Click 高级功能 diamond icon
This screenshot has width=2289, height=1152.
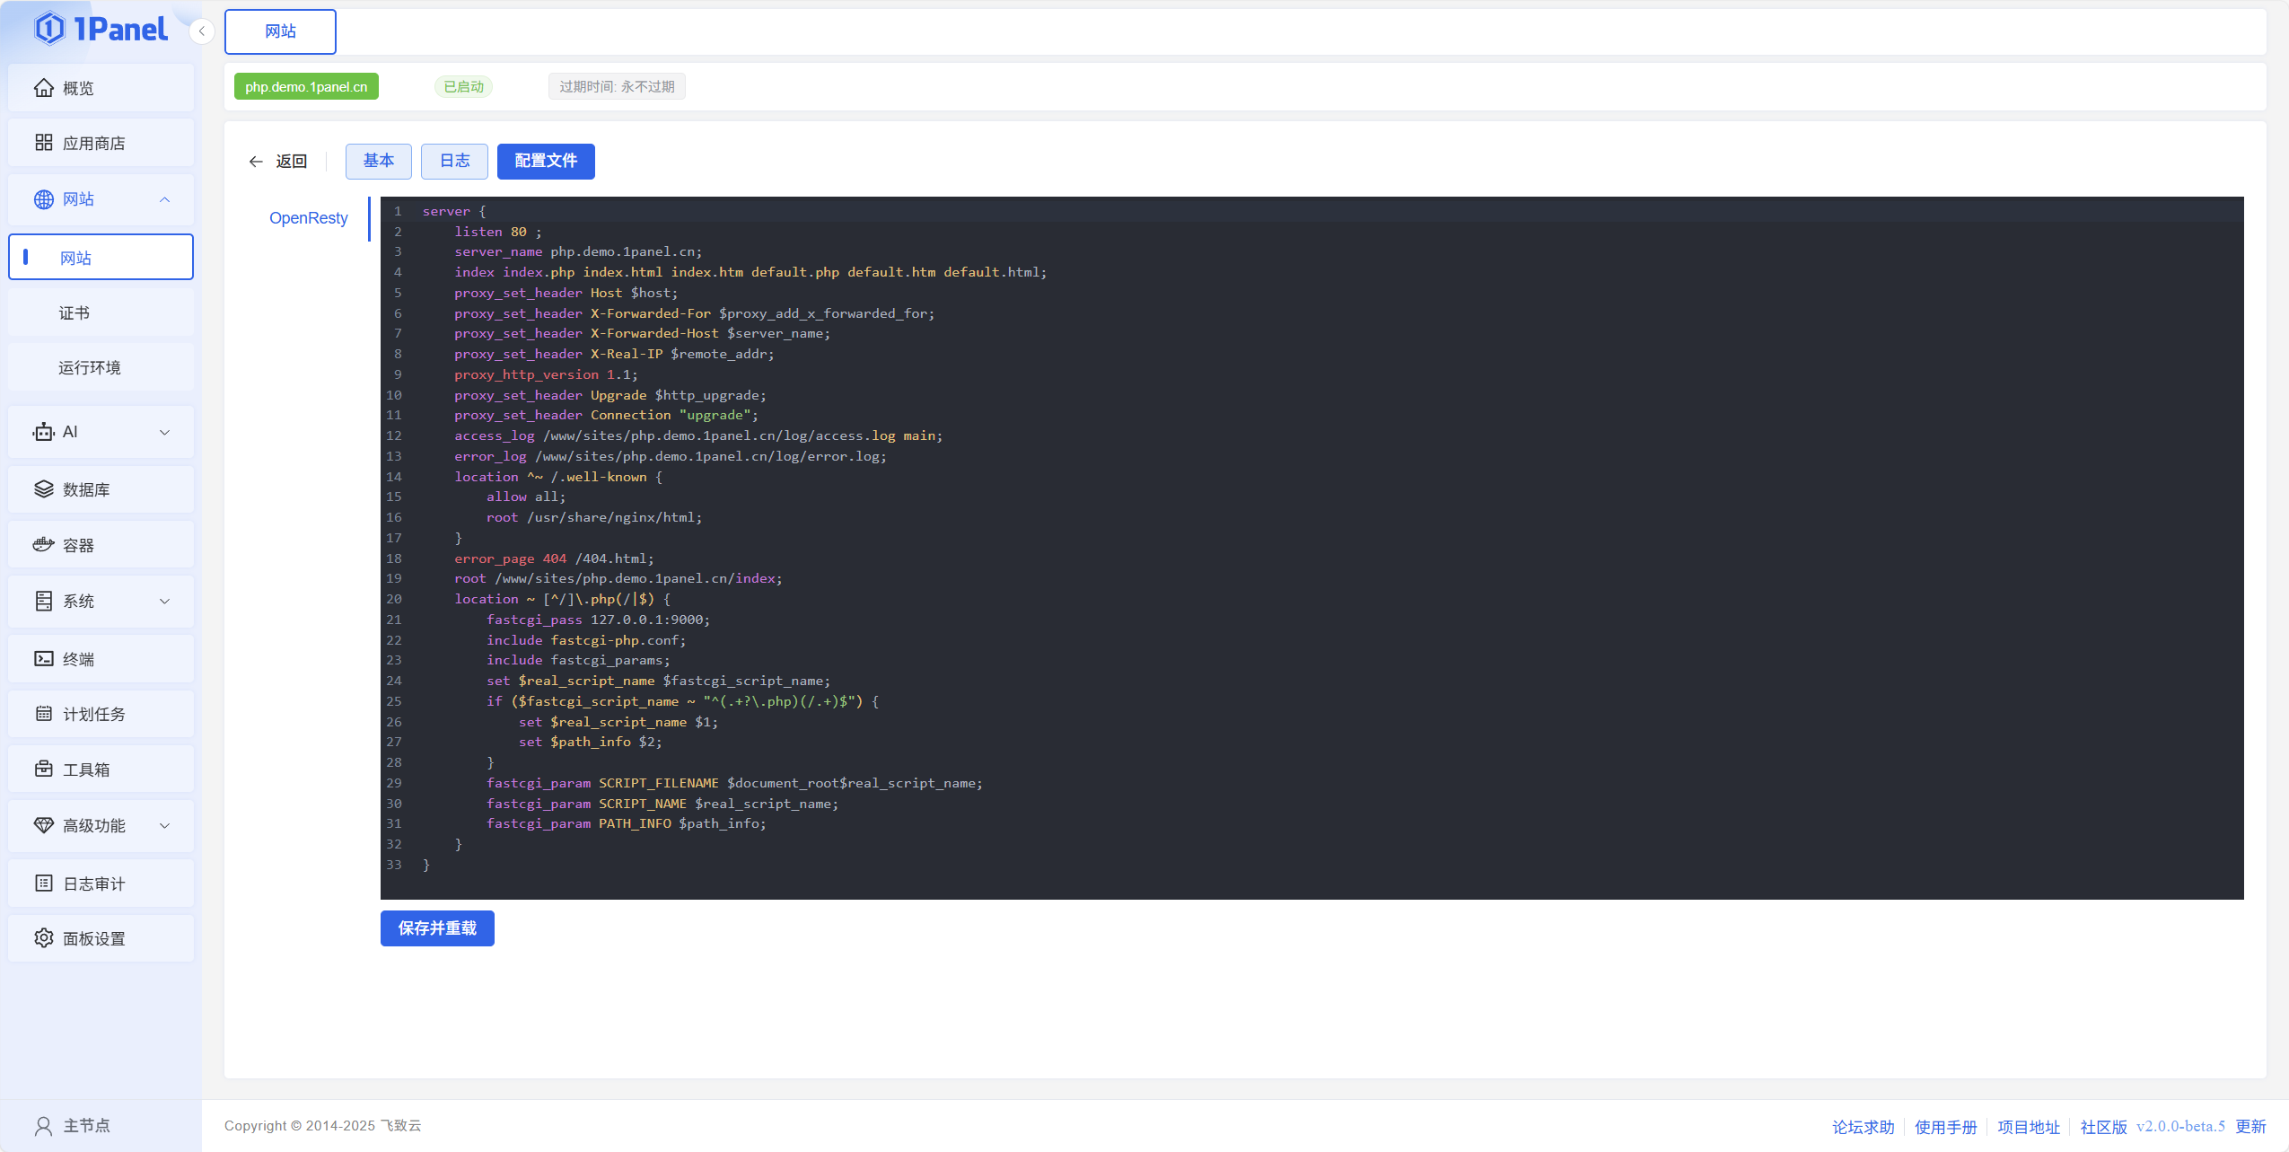[x=44, y=825]
